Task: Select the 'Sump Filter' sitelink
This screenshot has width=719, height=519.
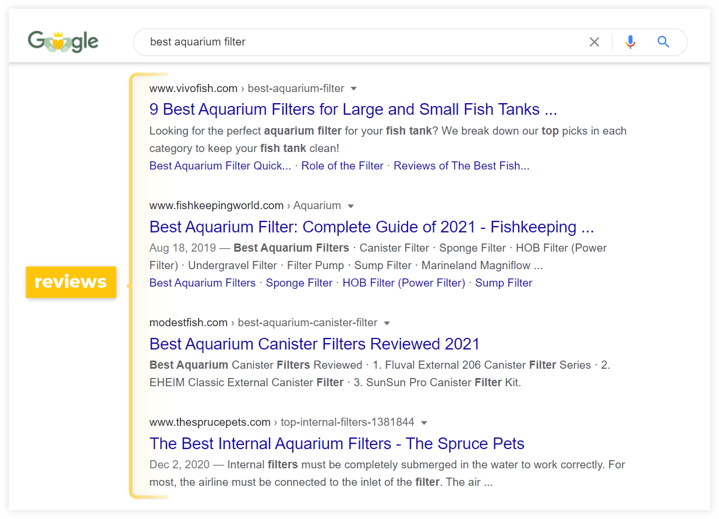Action: pyautogui.click(x=504, y=283)
